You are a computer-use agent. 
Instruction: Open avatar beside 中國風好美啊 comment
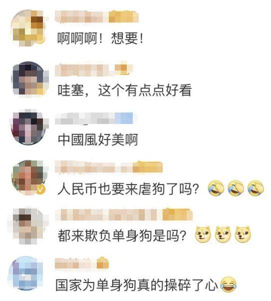tap(29, 127)
